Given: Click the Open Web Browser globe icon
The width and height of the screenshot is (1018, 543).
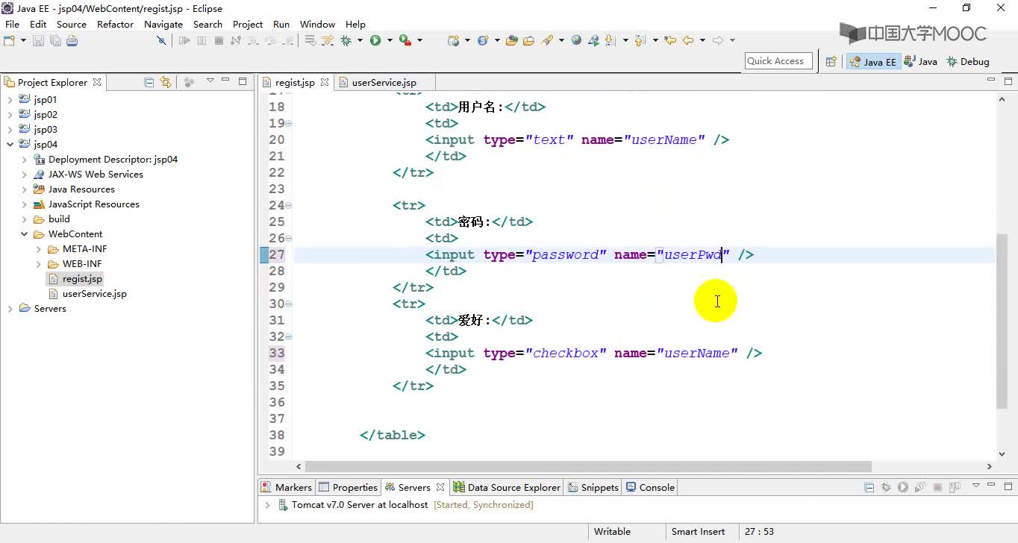Looking at the screenshot, I should pos(576,40).
